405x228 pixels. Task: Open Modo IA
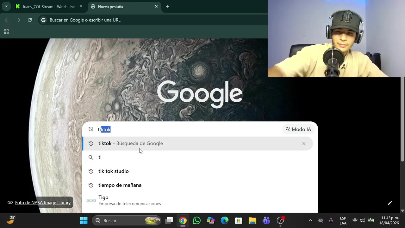pos(298,129)
